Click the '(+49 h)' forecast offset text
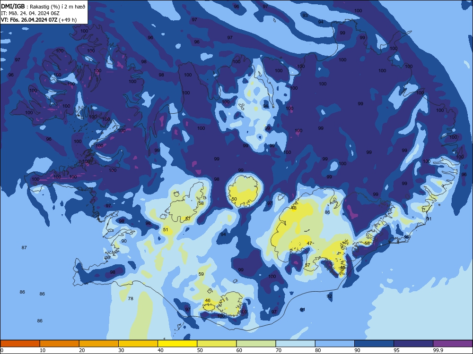 (68, 20)
